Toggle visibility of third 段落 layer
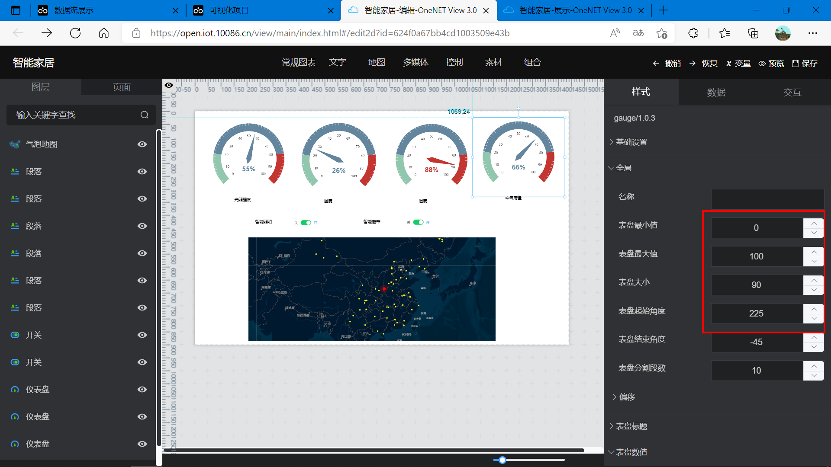 click(x=142, y=226)
